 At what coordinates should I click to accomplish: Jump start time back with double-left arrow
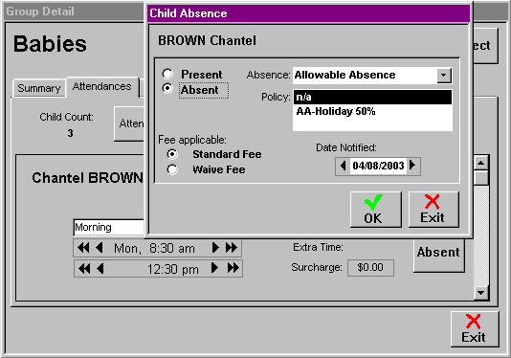[83, 248]
